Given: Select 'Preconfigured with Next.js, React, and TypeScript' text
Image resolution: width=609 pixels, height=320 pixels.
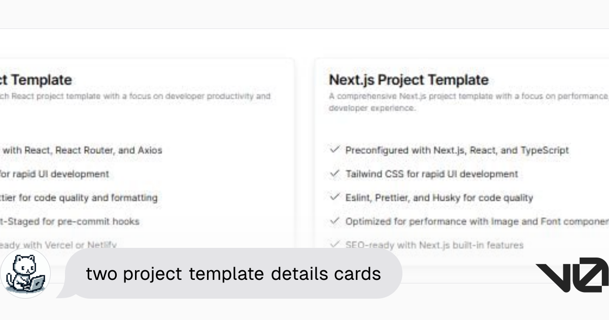Looking at the screenshot, I should (x=457, y=150).
